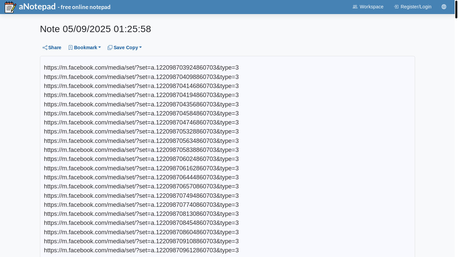
Task: Go to aNotepad home title
Action: pos(37,6)
